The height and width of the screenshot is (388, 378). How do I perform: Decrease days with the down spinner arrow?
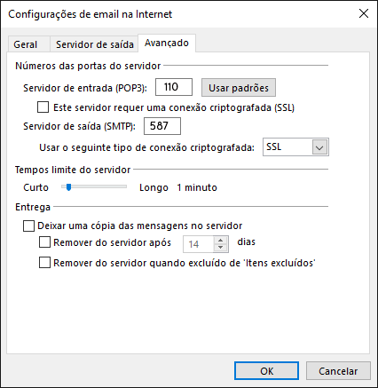221,248
